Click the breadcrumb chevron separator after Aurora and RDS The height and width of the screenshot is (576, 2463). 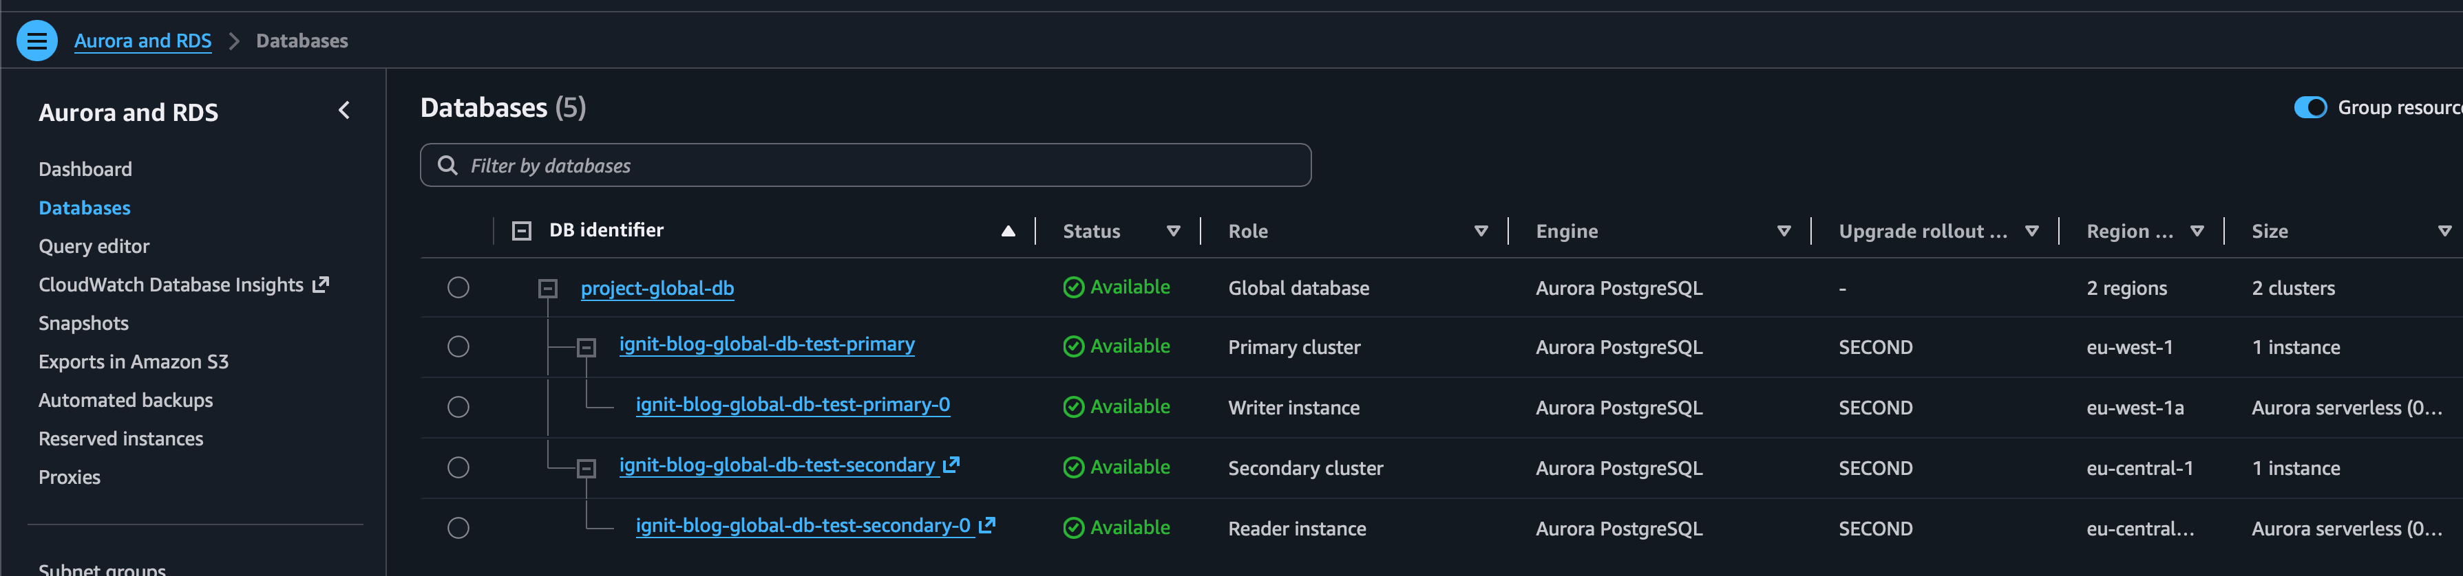click(234, 41)
